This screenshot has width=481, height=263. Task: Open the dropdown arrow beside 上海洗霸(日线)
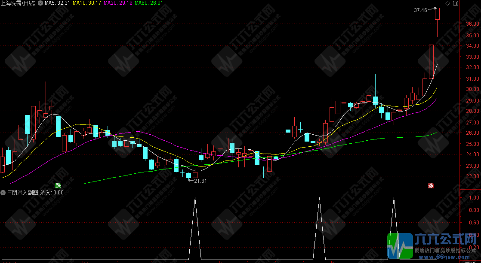(40, 3)
